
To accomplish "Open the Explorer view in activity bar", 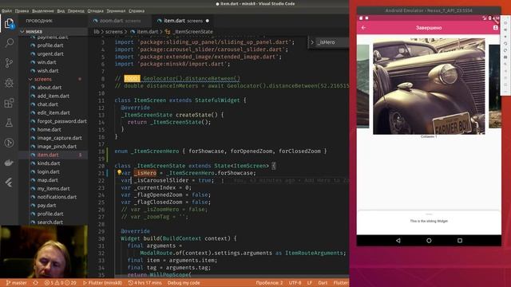I will [9, 23].
